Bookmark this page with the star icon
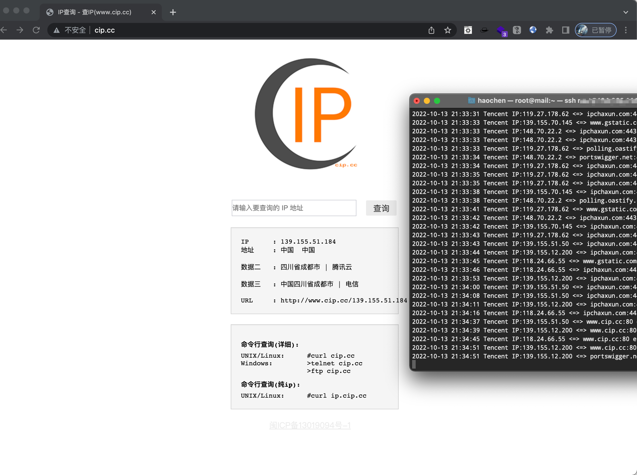The image size is (637, 475). (x=448, y=30)
